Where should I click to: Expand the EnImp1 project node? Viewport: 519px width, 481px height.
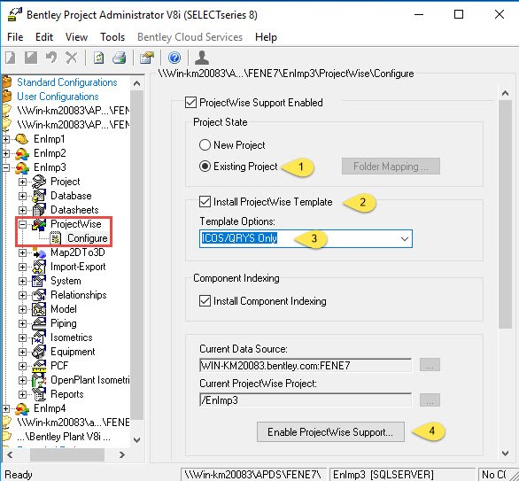[6, 139]
